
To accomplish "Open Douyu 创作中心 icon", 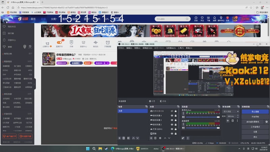I will pos(221,19).
